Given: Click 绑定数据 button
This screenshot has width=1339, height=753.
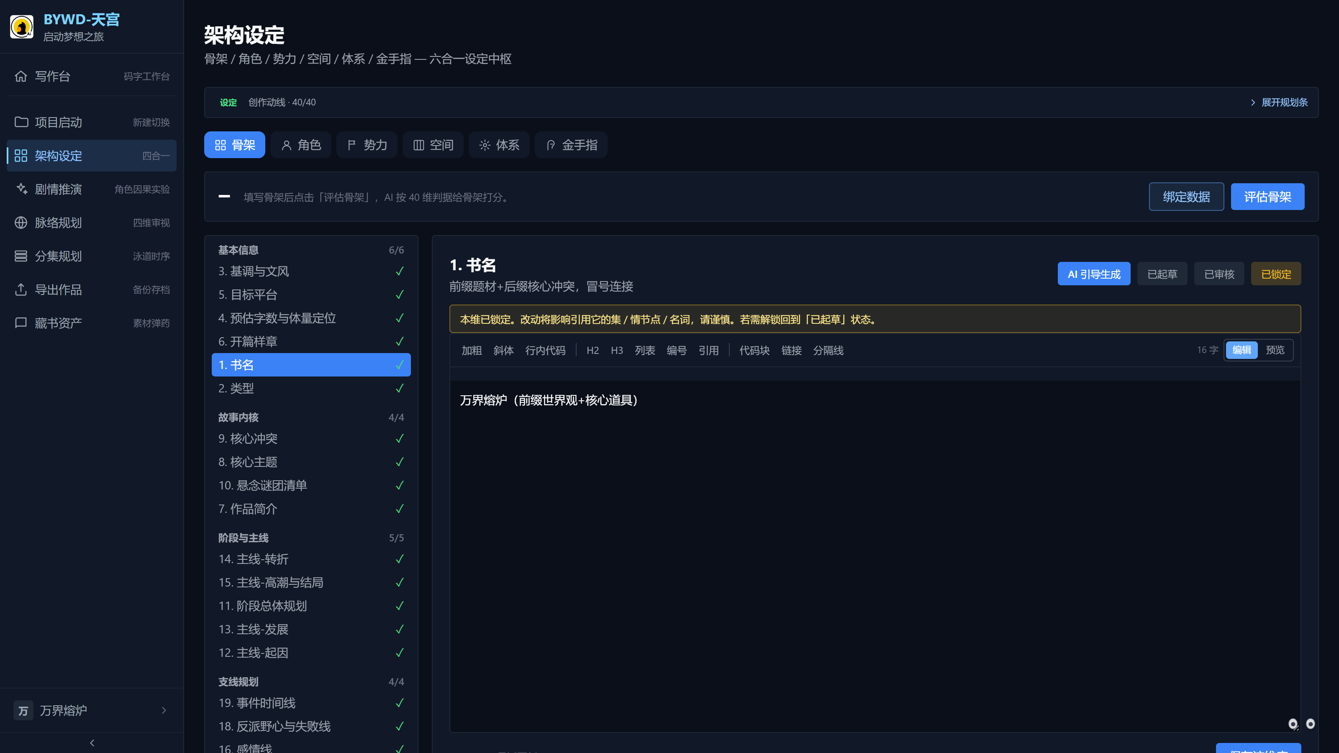Looking at the screenshot, I should (1186, 197).
